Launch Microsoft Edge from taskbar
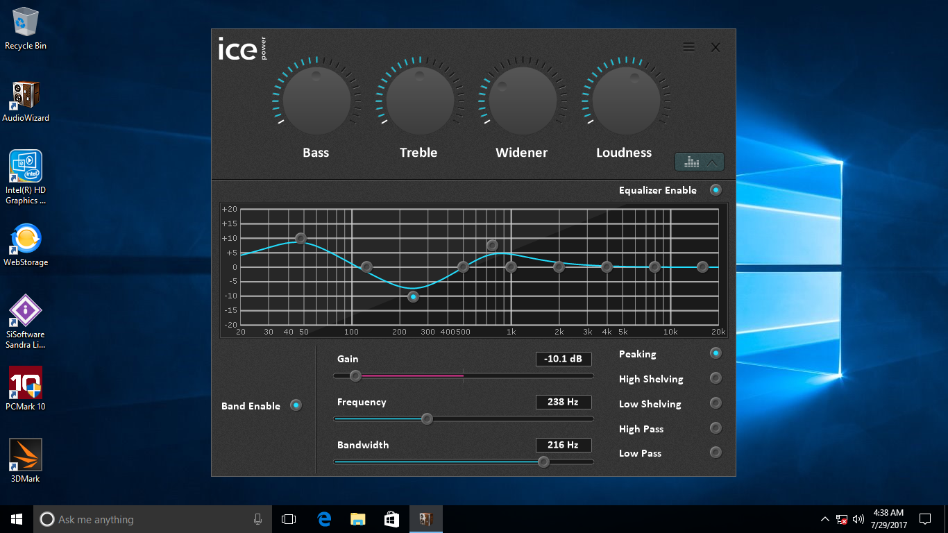 tap(324, 519)
